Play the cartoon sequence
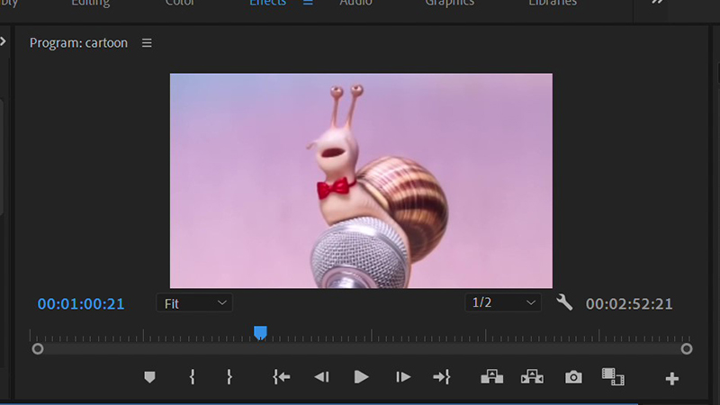This screenshot has width=720, height=405. click(362, 377)
